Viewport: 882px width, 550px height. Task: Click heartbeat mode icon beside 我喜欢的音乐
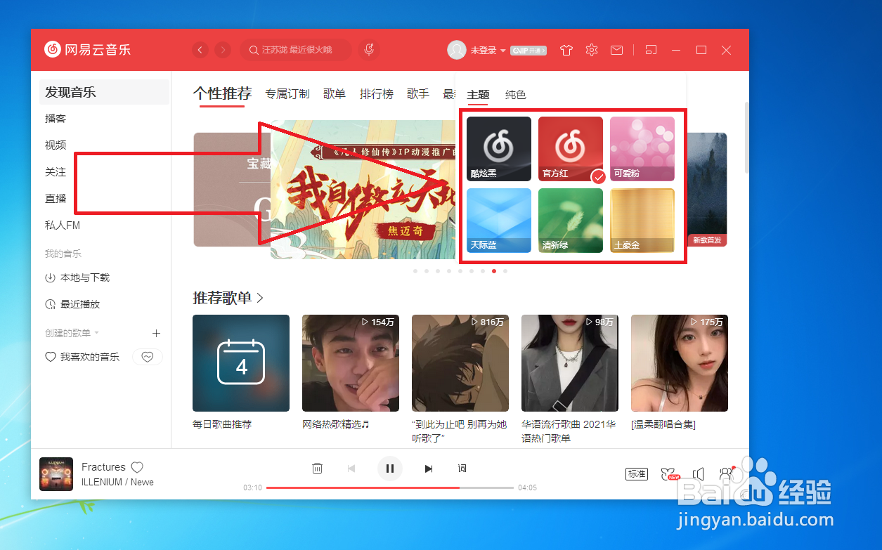coord(148,357)
